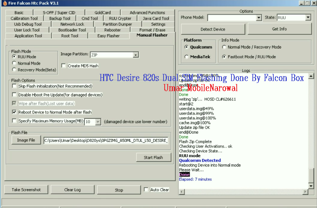Click Take Screenshot button
Viewport: 317px width, 208px height.
point(26,190)
